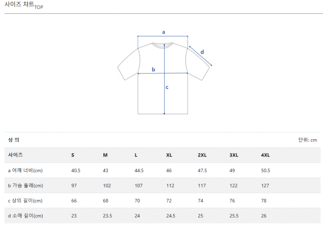The height and width of the screenshot is (225, 323).
Task: Click the 122 chest value for 3XL
Action: (x=234, y=186)
